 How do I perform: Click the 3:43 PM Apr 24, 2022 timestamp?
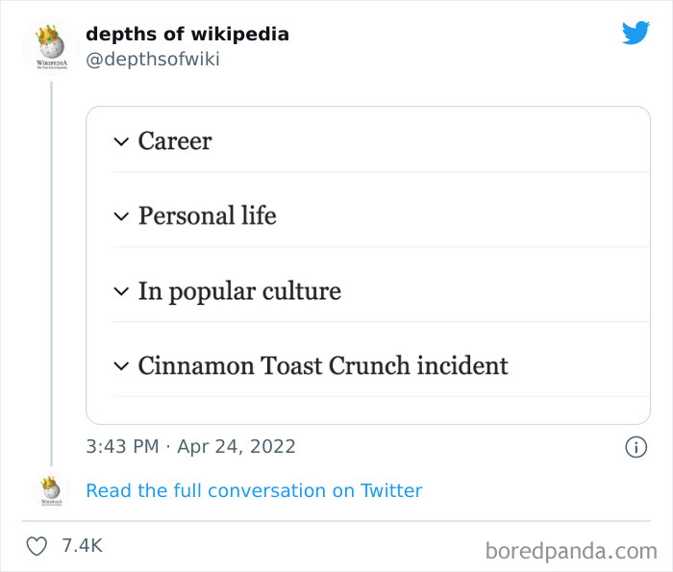pos(190,447)
